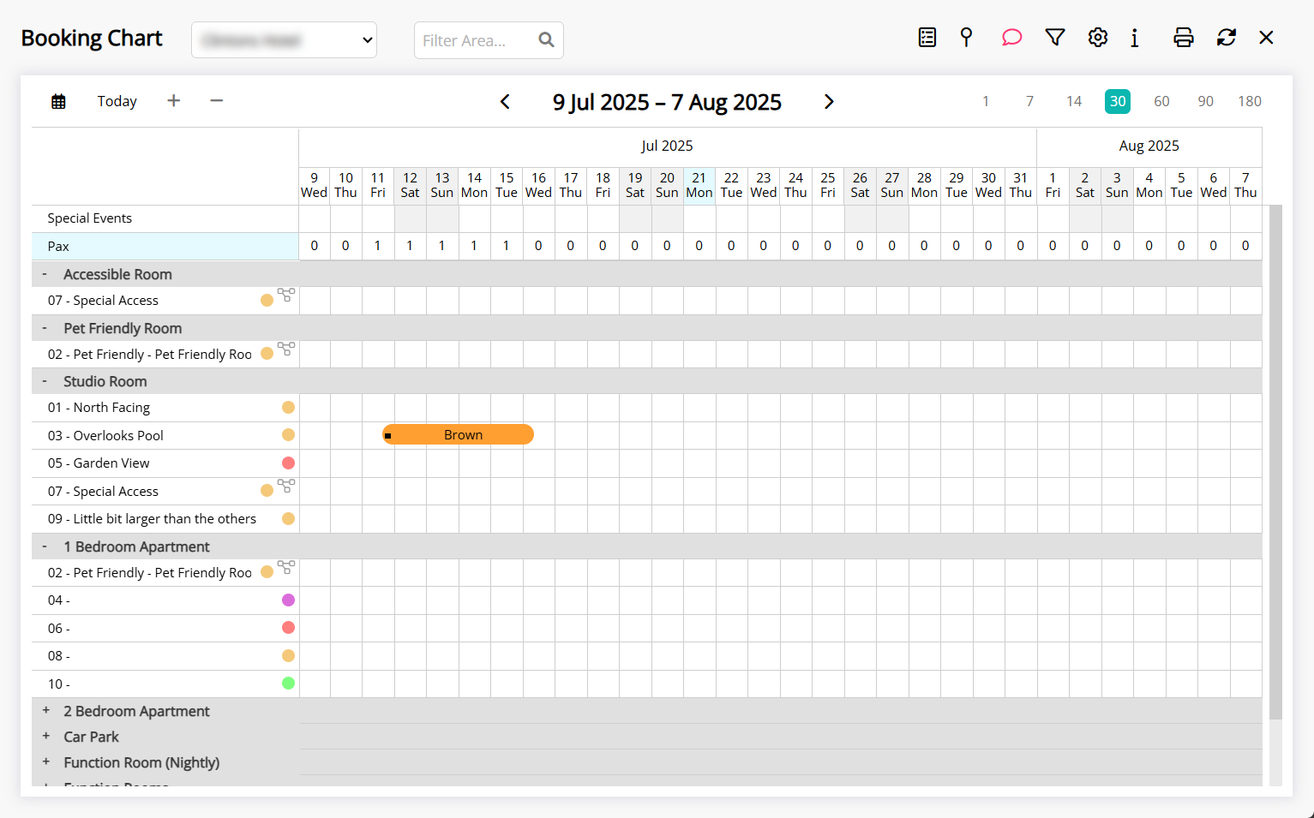Viewport: 1314px width, 818px height.
Task: Close the Booking Chart window
Action: click(1266, 38)
